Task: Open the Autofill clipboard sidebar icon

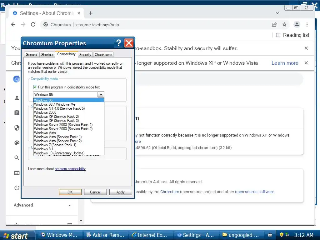Action: (x=17, y=112)
